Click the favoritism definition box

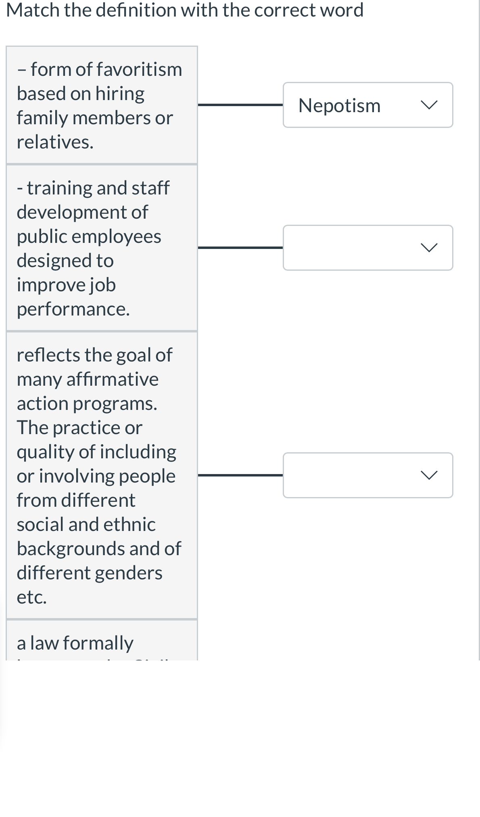tap(101, 105)
